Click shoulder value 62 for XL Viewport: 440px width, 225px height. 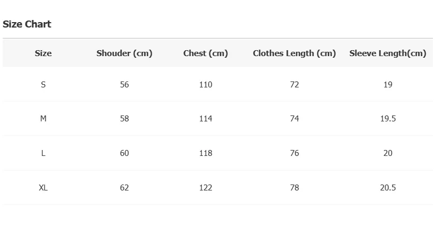[x=124, y=188]
